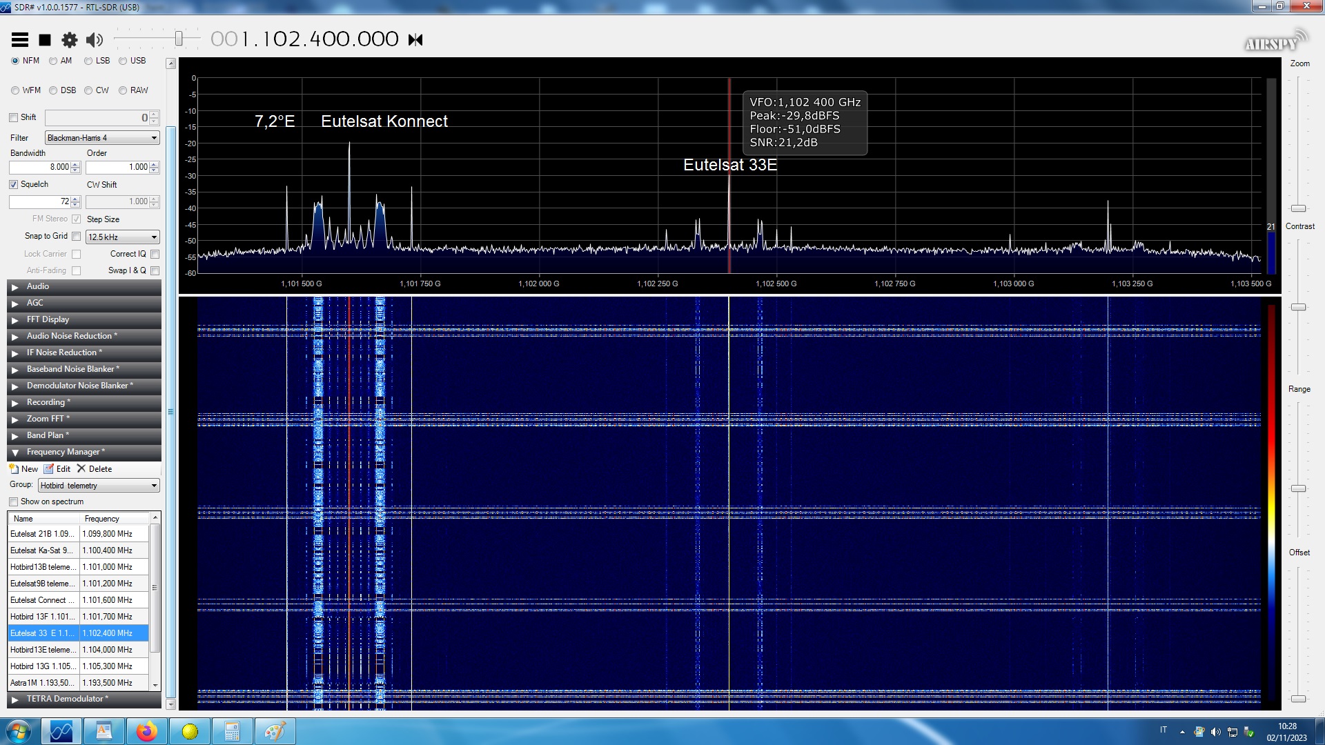The height and width of the screenshot is (745, 1325).
Task: Open the Group dropdown Hotbird telemetry
Action: [99, 486]
